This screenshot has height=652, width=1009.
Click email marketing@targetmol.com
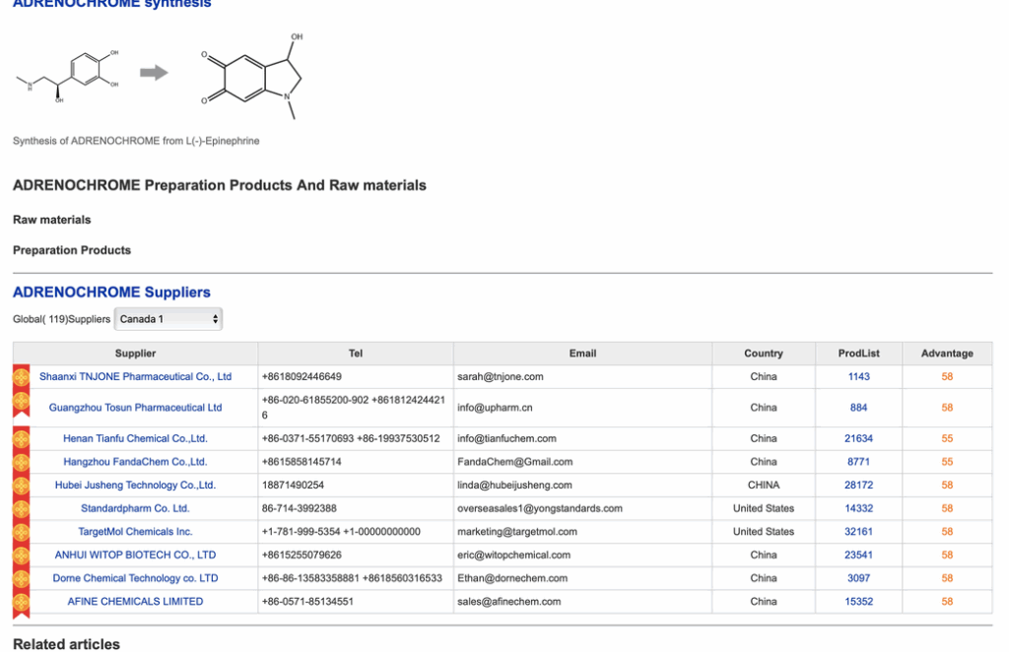pyautogui.click(x=517, y=531)
